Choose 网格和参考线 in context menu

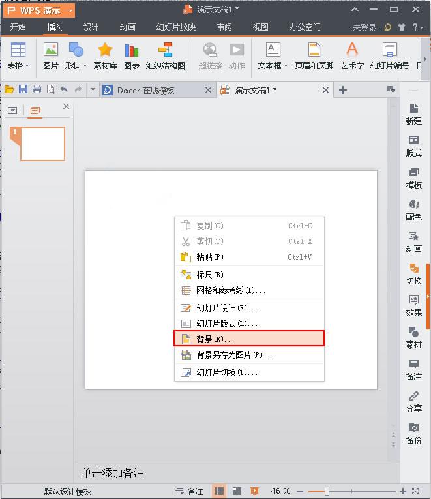[249, 290]
